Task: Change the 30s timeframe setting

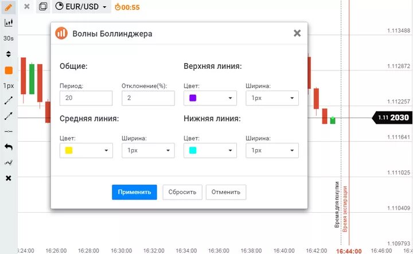Action: click(x=9, y=38)
